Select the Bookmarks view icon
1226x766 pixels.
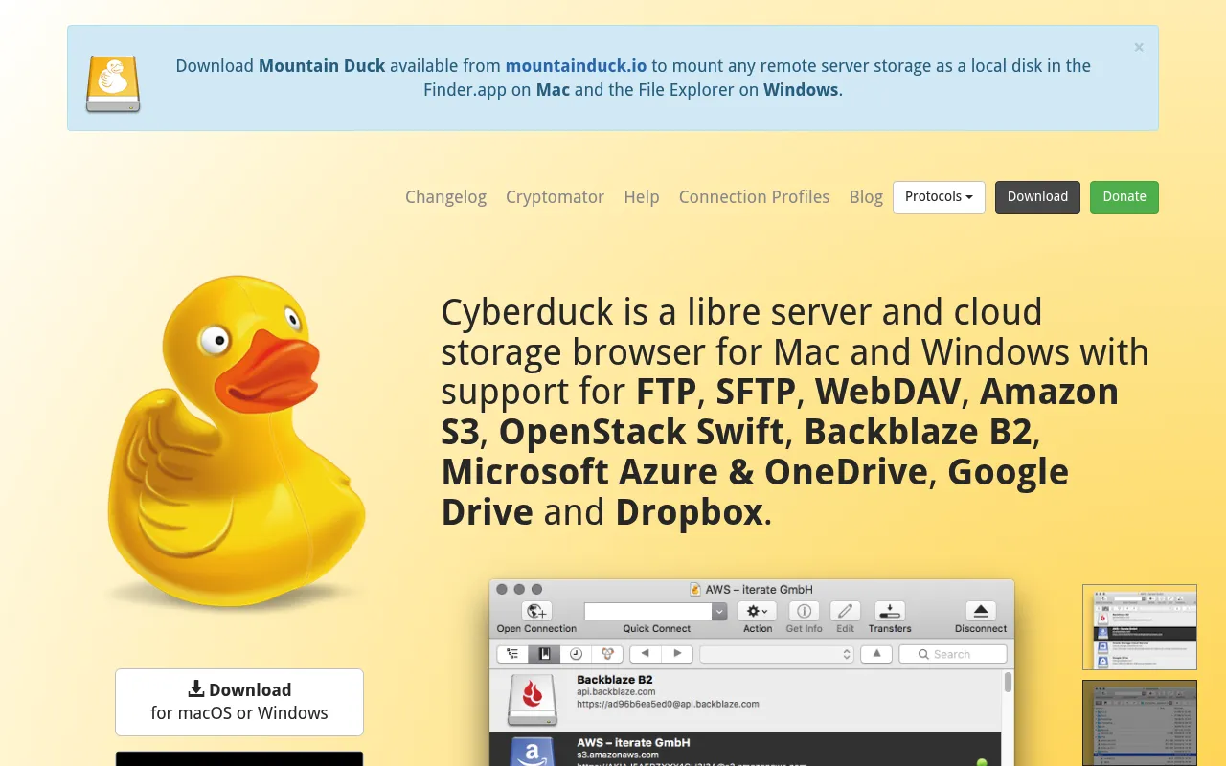tap(544, 654)
